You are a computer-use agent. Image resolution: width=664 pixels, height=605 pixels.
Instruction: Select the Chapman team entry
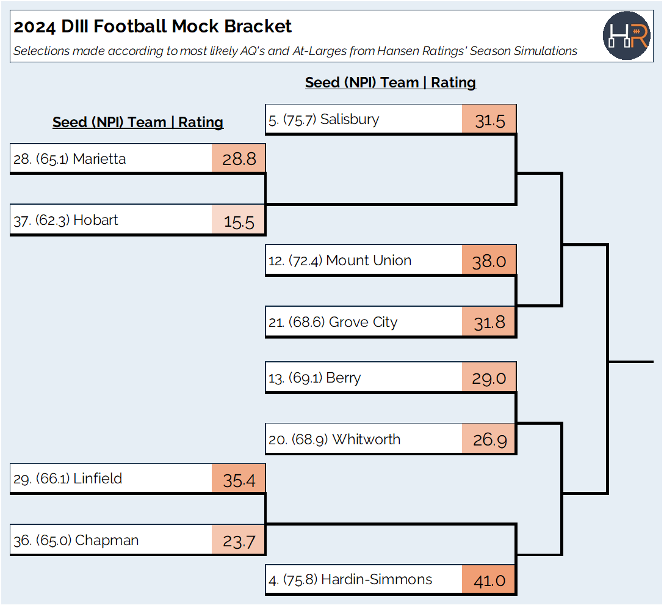click(111, 540)
